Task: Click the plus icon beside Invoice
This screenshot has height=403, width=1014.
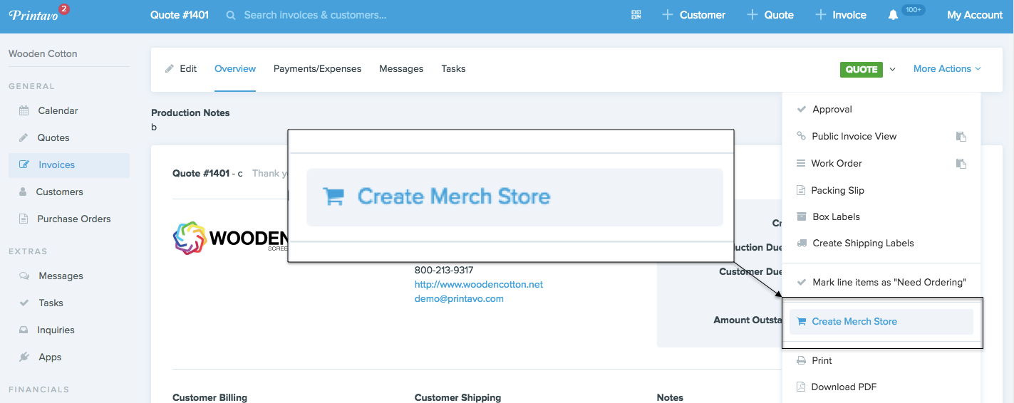Action: pyautogui.click(x=820, y=15)
